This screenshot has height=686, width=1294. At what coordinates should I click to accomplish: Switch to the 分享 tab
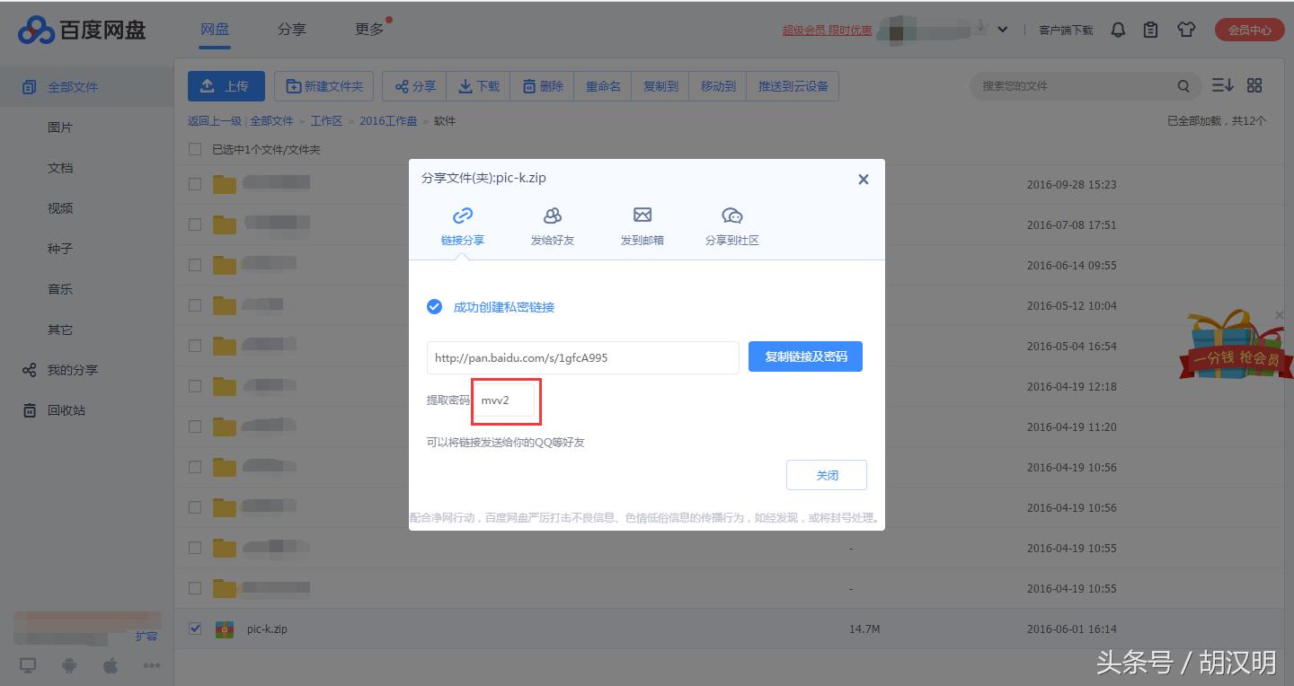(291, 28)
